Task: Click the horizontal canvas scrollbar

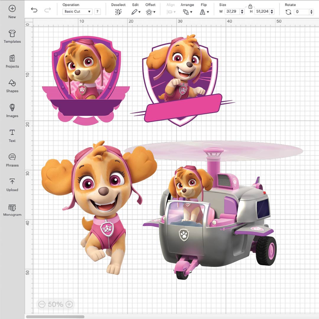Action: tap(55, 317)
